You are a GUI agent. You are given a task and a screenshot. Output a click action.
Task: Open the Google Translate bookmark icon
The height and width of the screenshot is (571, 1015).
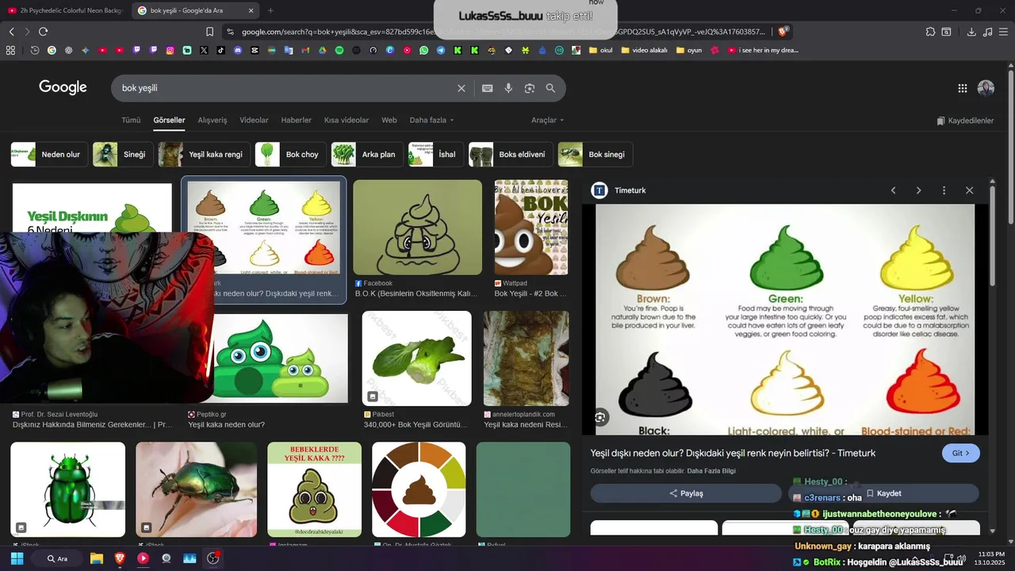(289, 50)
